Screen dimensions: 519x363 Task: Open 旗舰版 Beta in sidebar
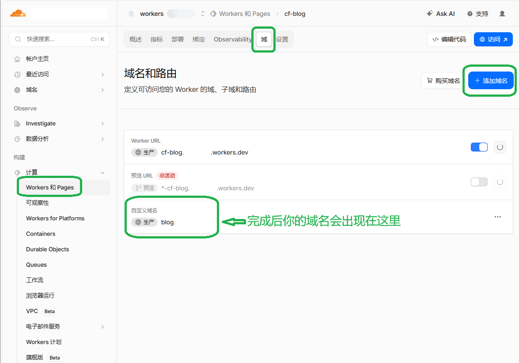tap(44, 357)
